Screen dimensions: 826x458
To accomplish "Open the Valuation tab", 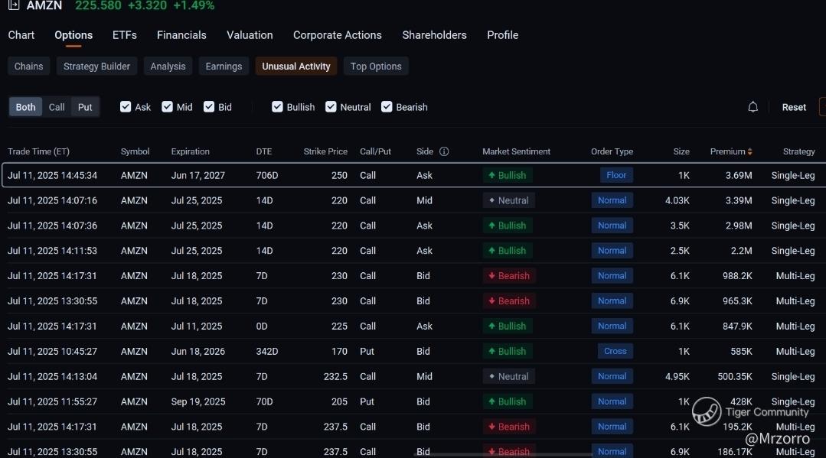I will click(x=250, y=35).
